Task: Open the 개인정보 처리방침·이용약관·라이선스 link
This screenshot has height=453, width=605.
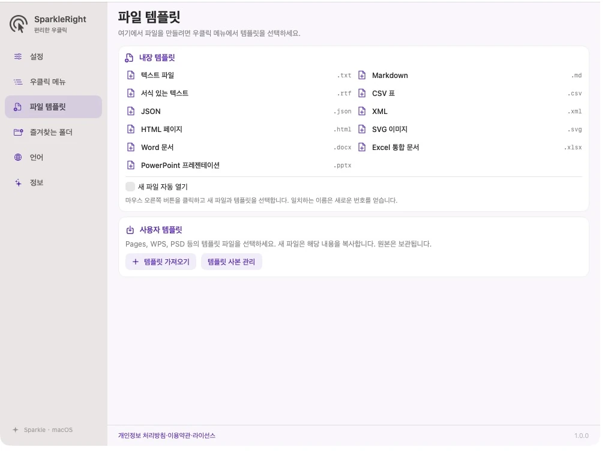Action: pyautogui.click(x=167, y=436)
